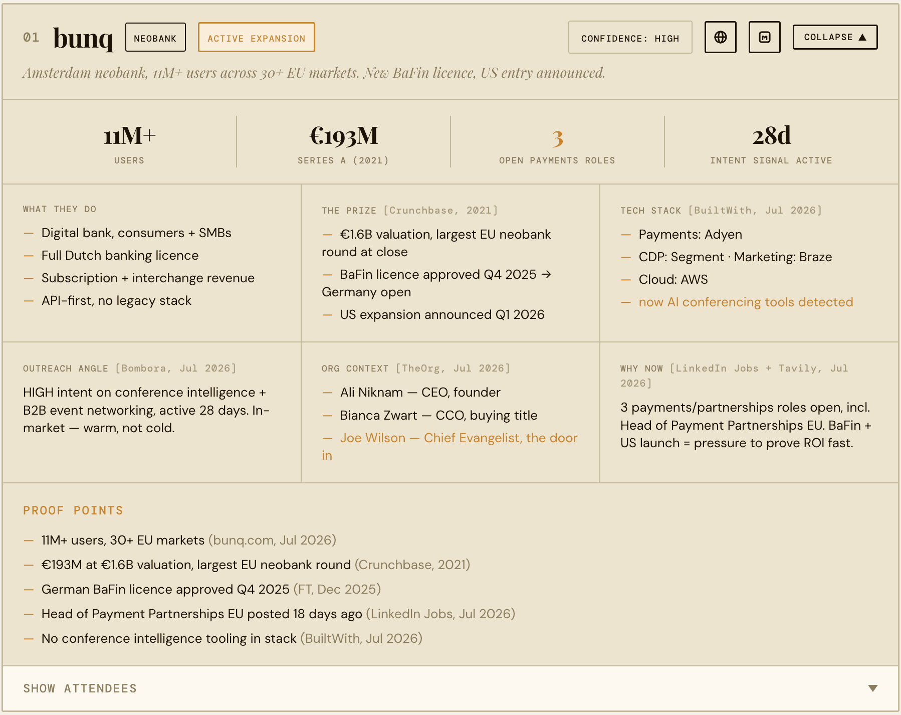Click the CONFIDENCE: HIGH badge
The width and height of the screenshot is (901, 715).
point(630,37)
